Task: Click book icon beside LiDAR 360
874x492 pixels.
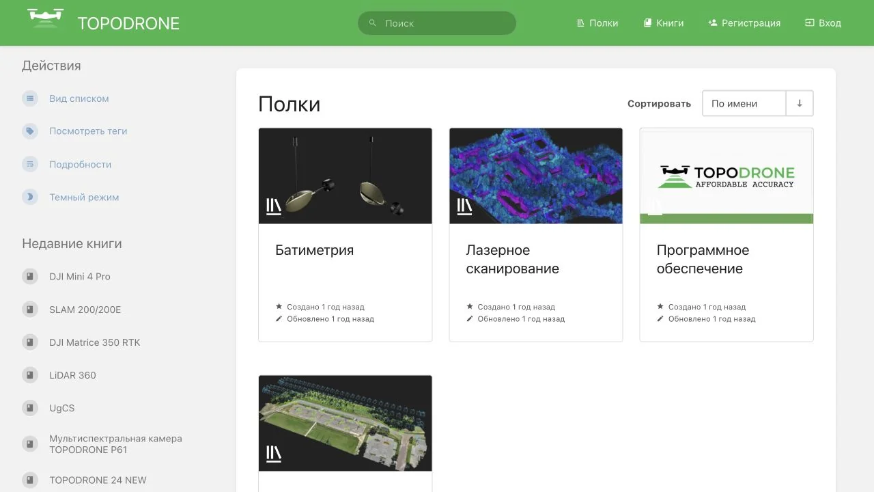Action: click(30, 375)
